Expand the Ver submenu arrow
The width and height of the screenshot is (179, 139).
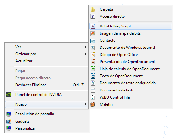85,47
